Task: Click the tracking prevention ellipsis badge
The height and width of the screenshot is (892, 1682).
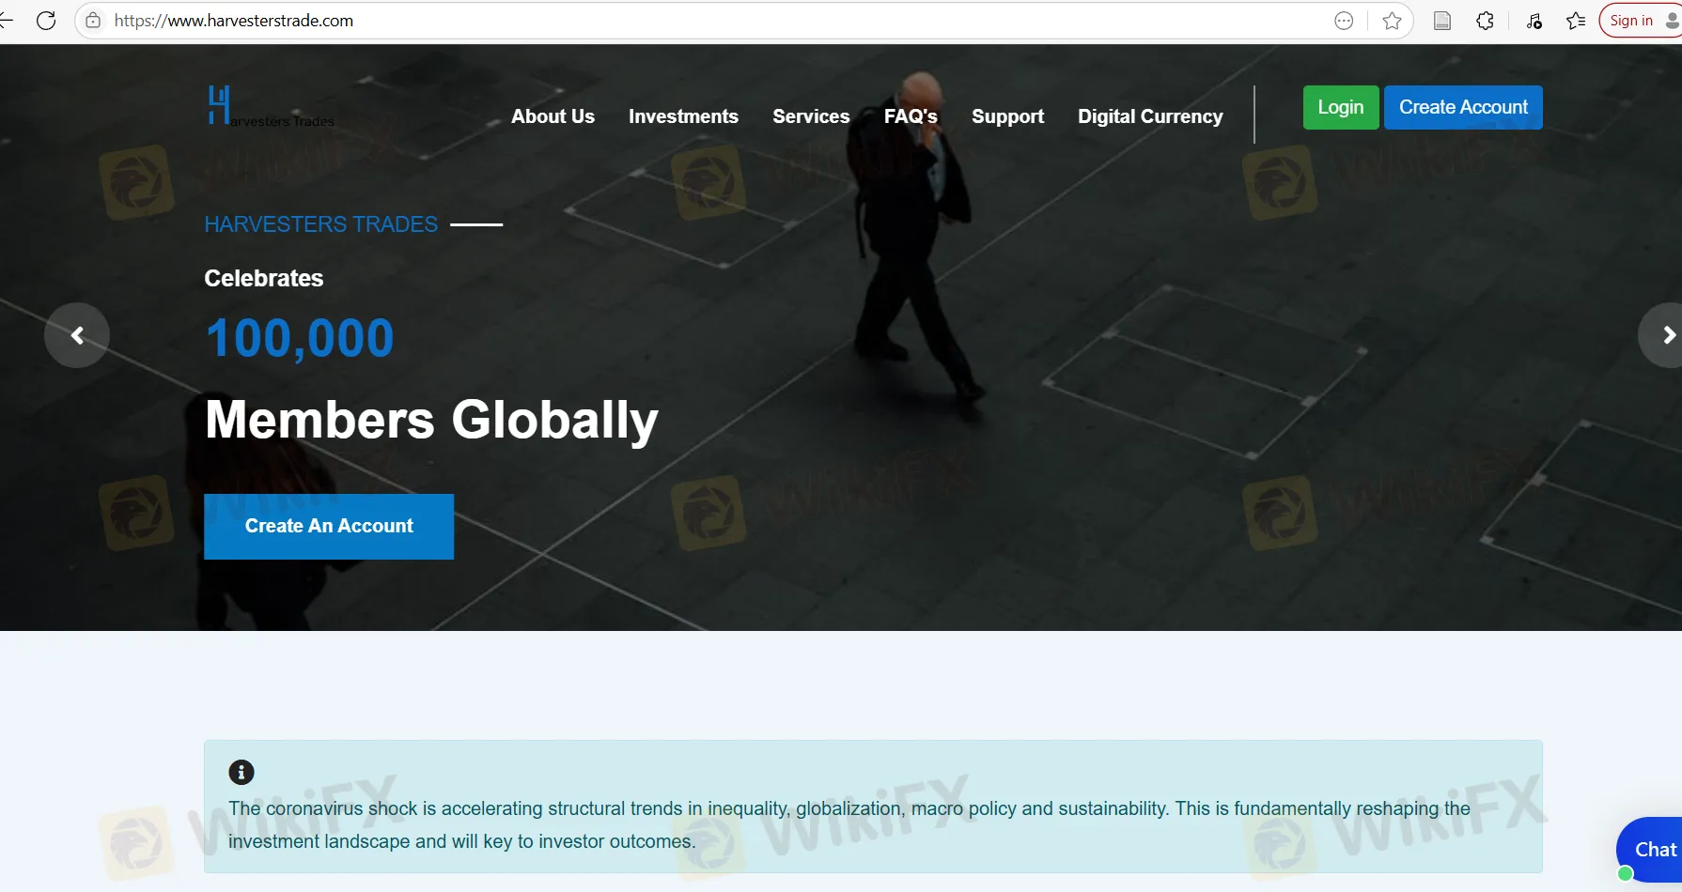Action: tap(1344, 20)
